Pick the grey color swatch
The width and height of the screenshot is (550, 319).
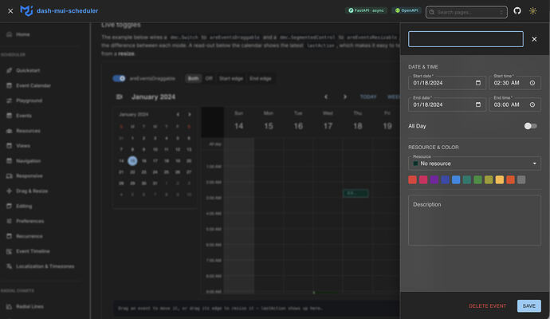tap(521, 180)
